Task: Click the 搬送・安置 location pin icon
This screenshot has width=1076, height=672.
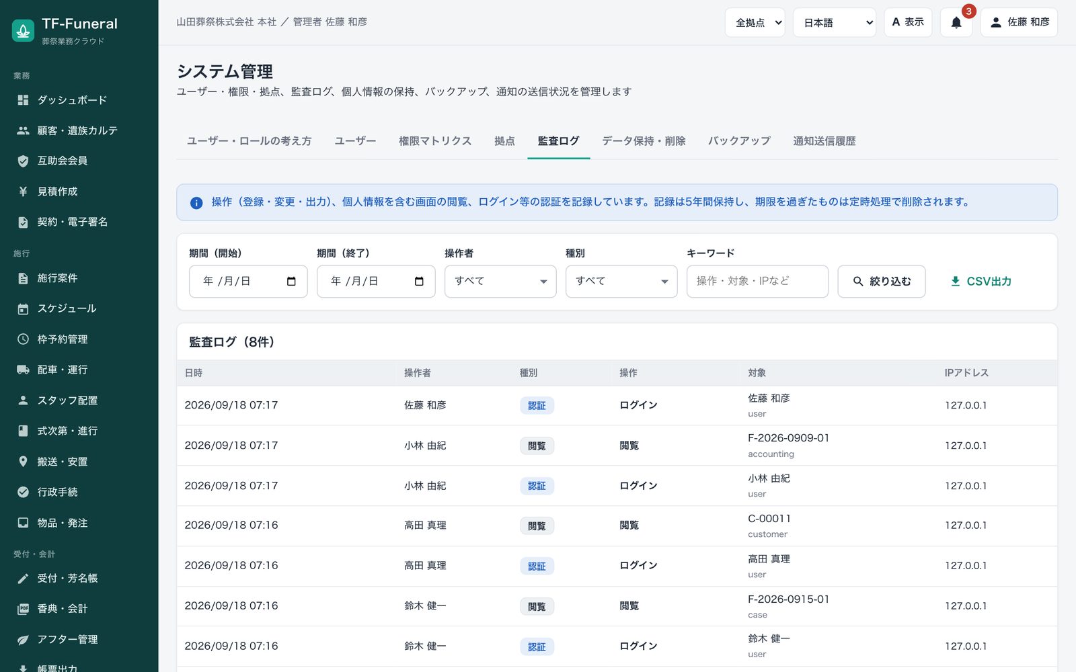Action: tap(23, 462)
